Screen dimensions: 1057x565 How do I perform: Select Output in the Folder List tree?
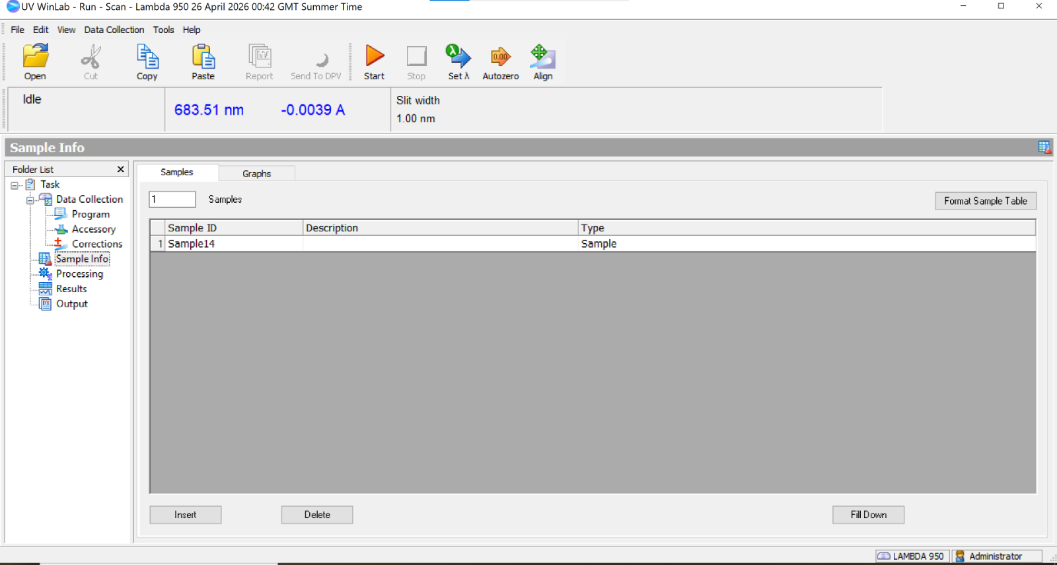click(x=72, y=304)
